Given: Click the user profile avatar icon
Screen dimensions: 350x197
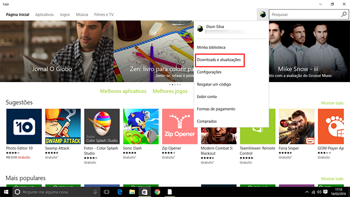Looking at the screenshot, I should coord(263,15).
